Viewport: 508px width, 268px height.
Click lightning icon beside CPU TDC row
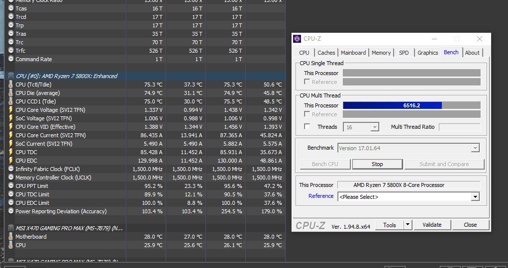(x=10, y=152)
